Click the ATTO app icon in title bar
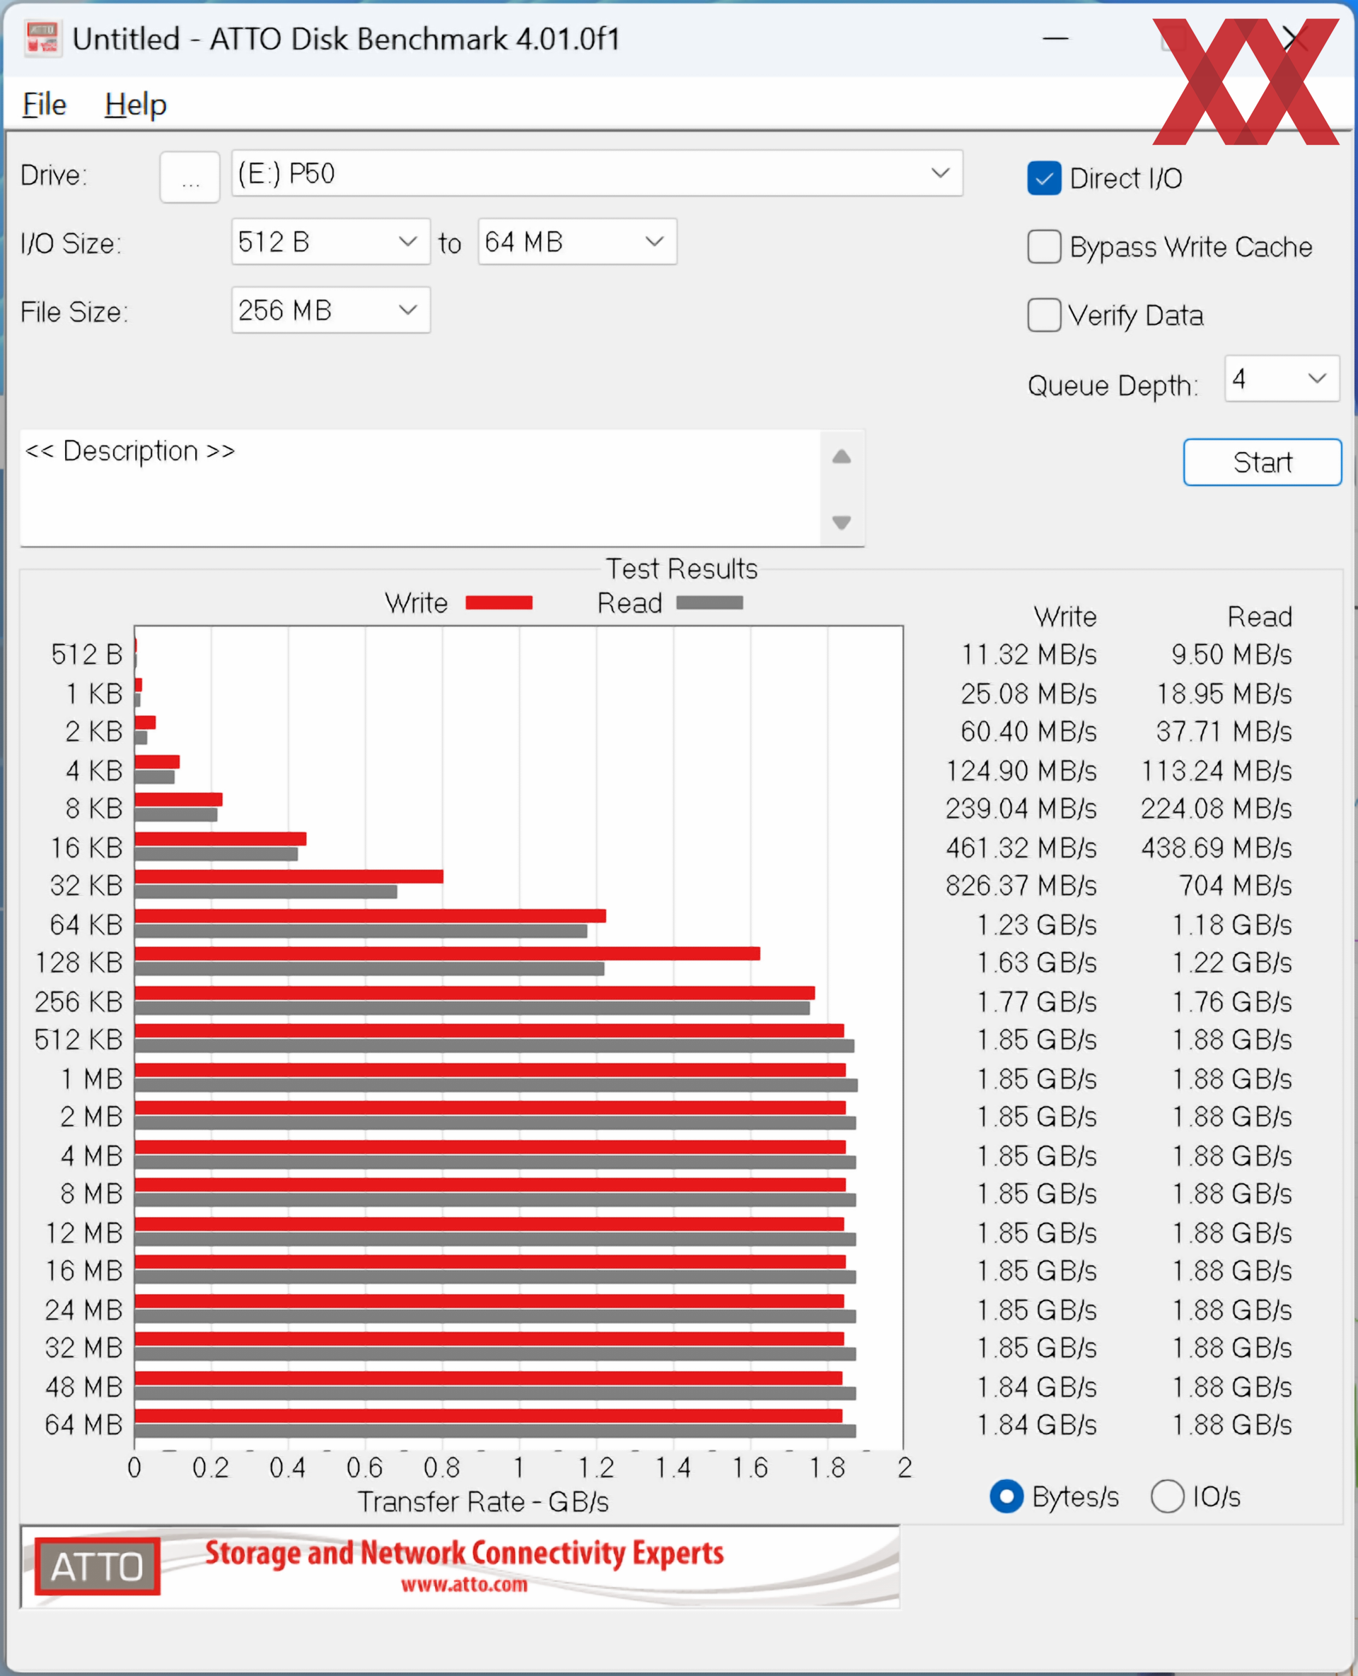The height and width of the screenshot is (1676, 1358). [x=42, y=39]
